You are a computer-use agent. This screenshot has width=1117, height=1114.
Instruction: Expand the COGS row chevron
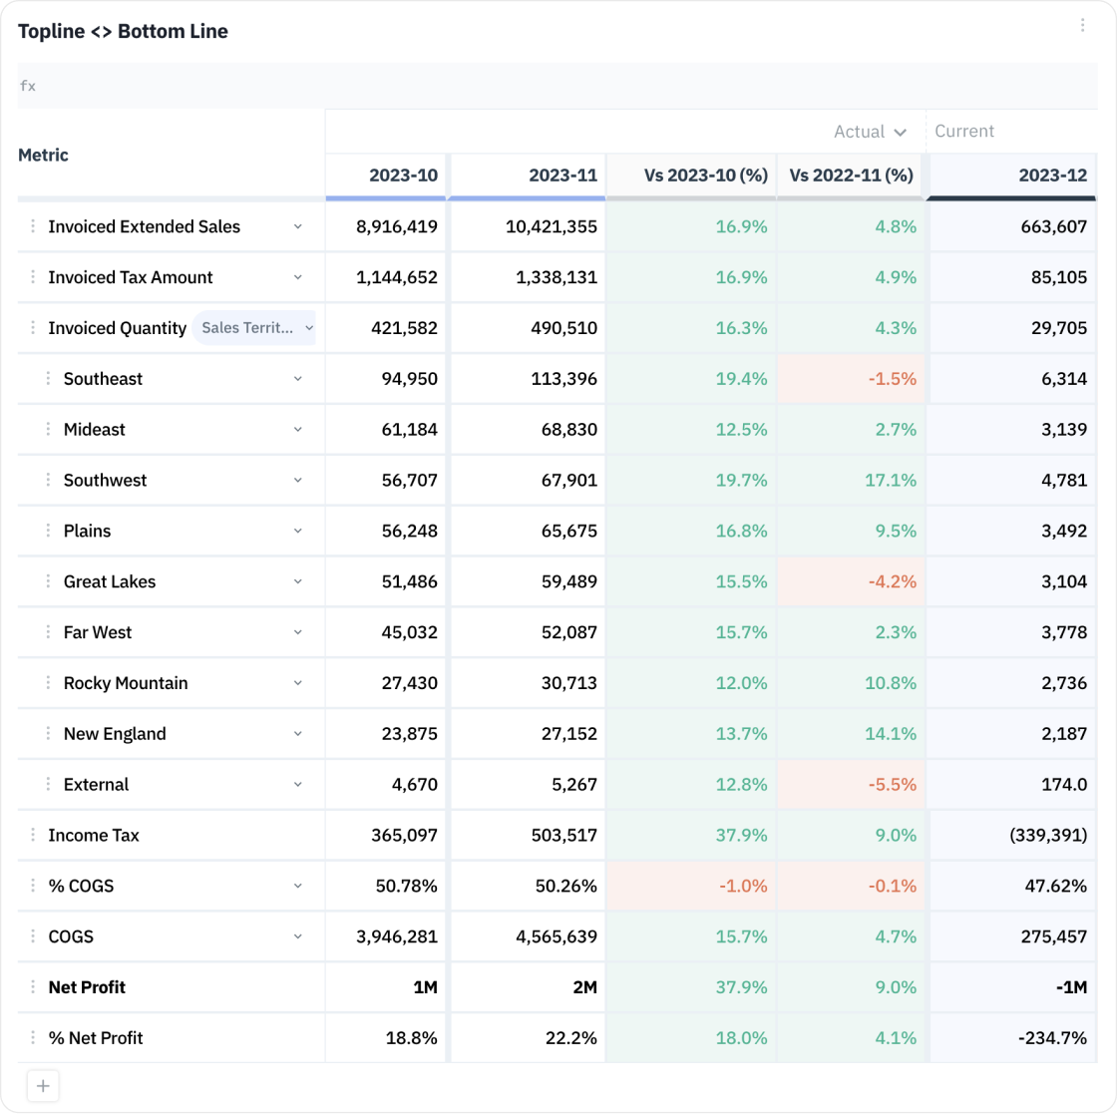[x=298, y=935]
